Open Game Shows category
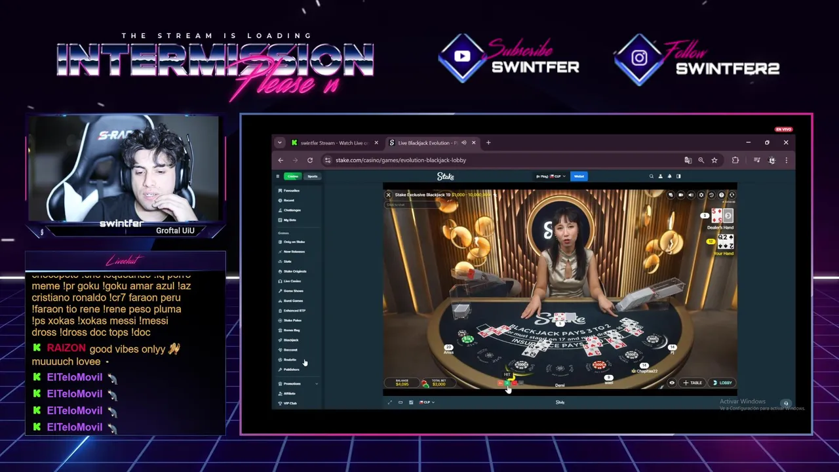839x472 pixels. pyautogui.click(x=291, y=291)
